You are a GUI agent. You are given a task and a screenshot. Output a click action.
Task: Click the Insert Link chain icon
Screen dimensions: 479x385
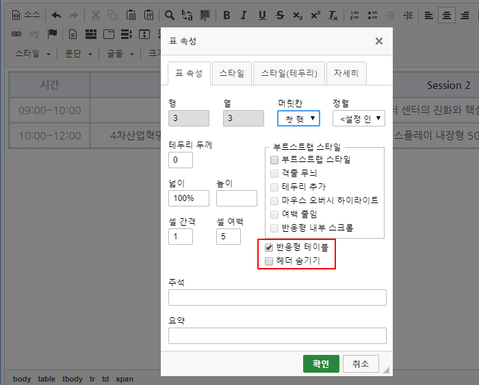click(x=16, y=34)
